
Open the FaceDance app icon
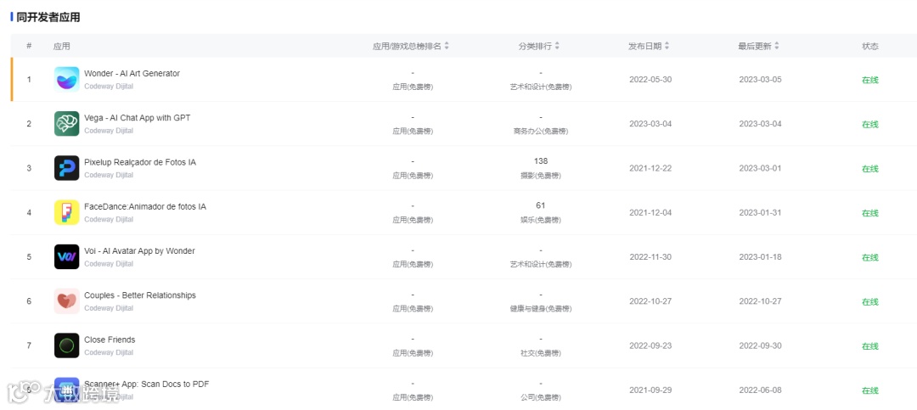tap(67, 212)
